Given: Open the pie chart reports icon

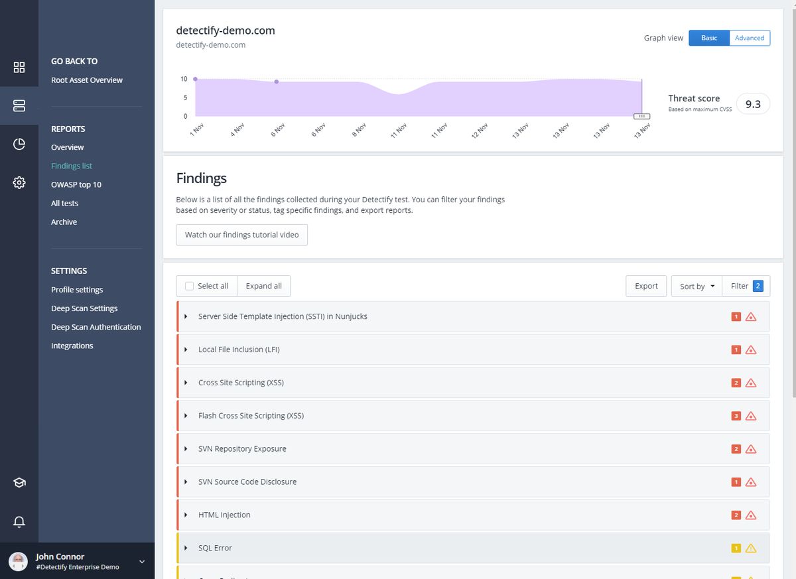Looking at the screenshot, I should (x=19, y=143).
